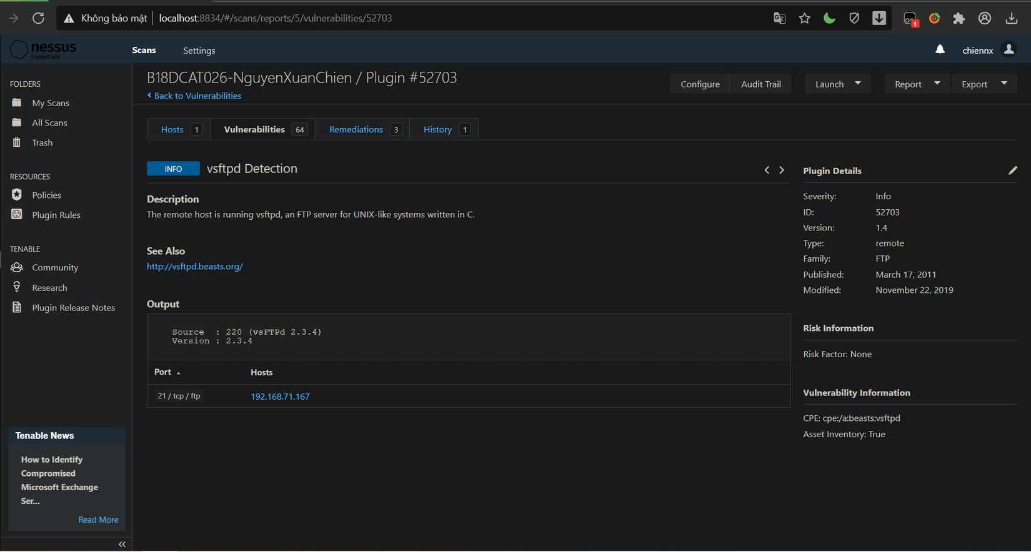Bookmark this page with star icon
This screenshot has width=1031, height=552.
coord(804,18)
